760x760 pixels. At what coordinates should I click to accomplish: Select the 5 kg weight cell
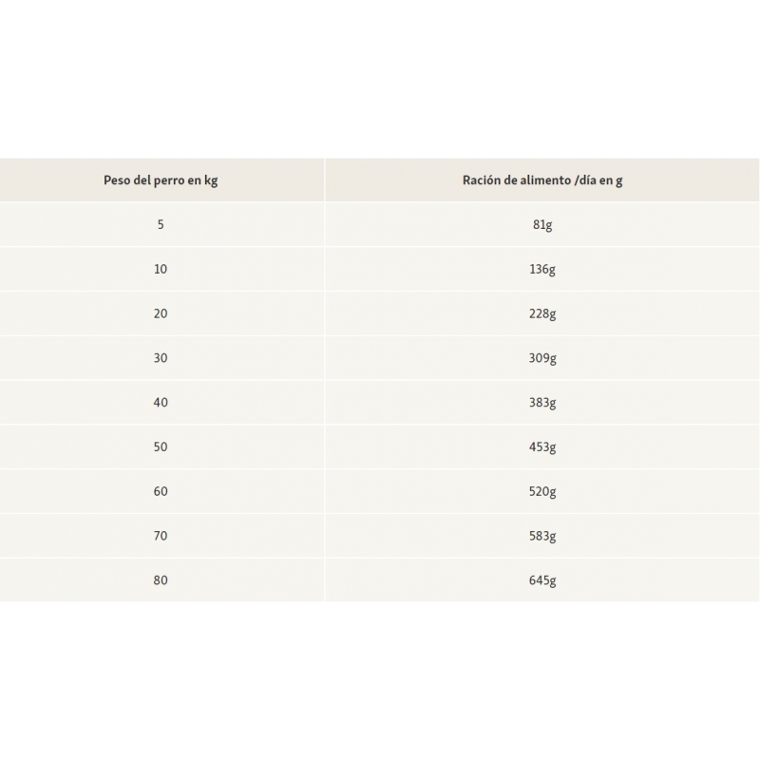(161, 225)
